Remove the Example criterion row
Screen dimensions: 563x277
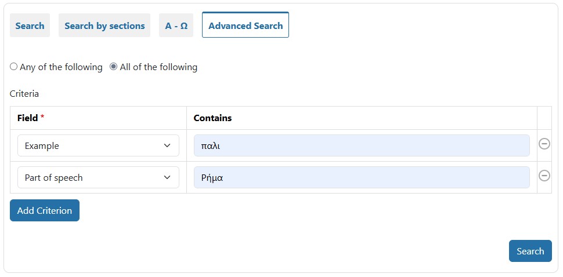point(544,144)
